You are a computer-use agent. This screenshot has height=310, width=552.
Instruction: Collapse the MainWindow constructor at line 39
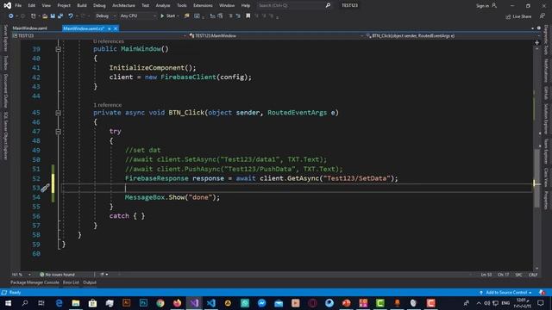point(59,49)
